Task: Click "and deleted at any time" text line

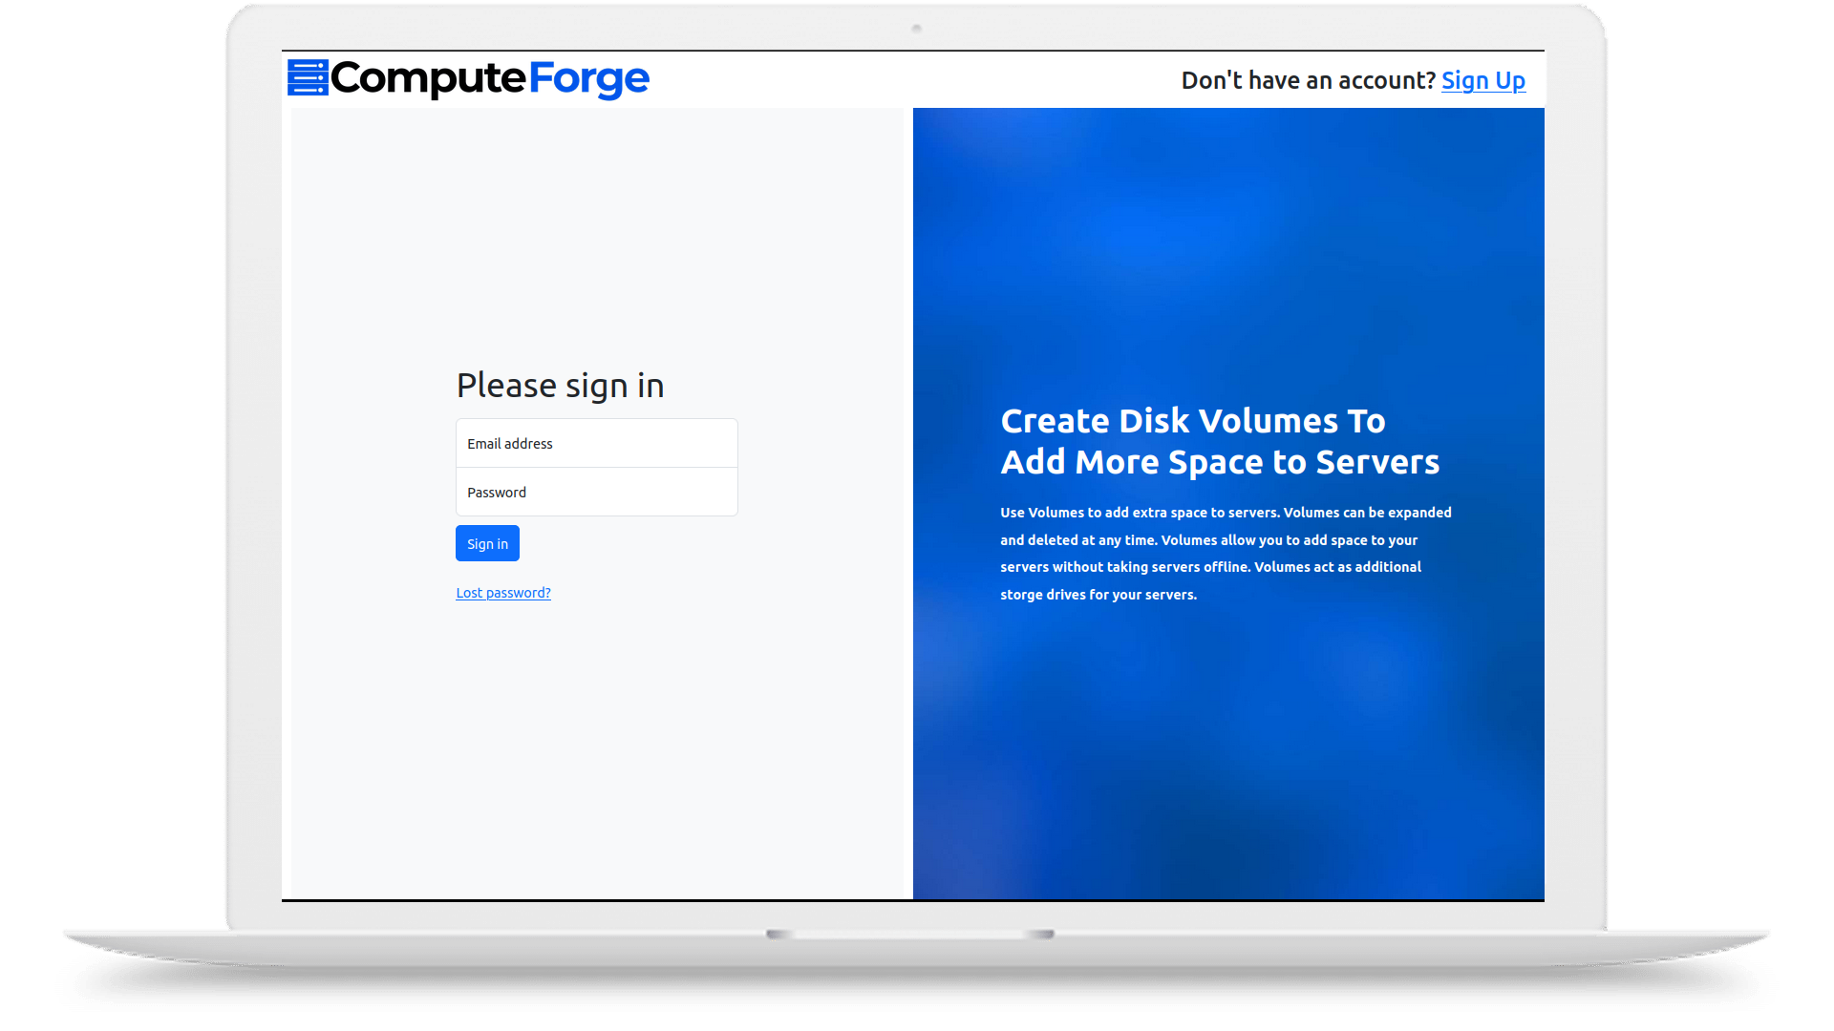Action: [1078, 540]
